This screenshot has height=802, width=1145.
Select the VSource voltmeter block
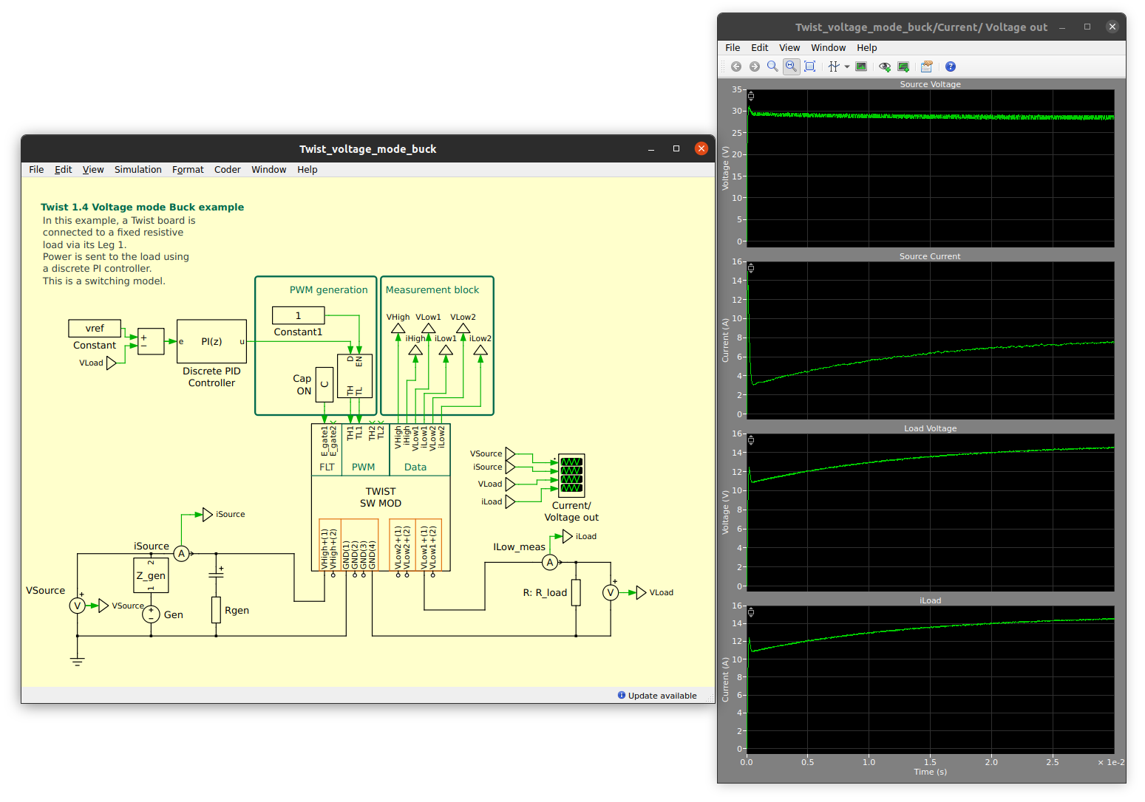click(x=77, y=606)
